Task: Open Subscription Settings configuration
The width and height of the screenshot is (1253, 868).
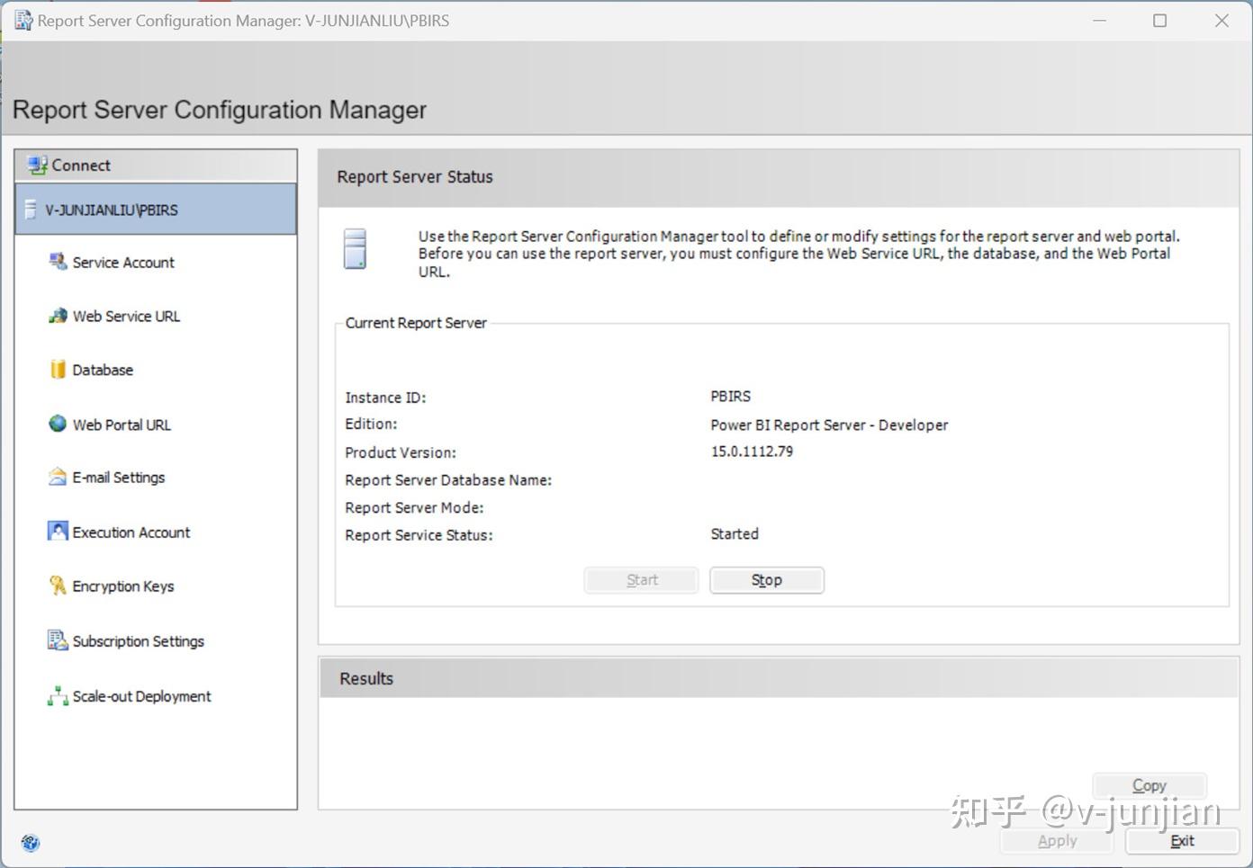Action: [138, 640]
